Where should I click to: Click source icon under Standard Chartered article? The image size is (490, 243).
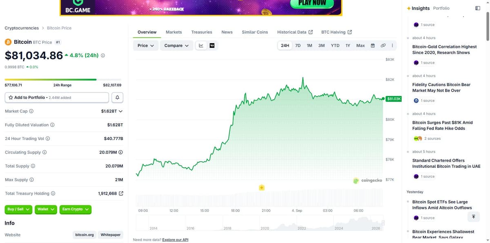tap(416, 176)
